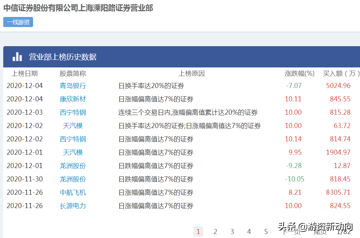Image resolution: width=360 pixels, height=238 pixels.
Task: Click the reason text in 康欣新材 row
Action: coord(156,99)
